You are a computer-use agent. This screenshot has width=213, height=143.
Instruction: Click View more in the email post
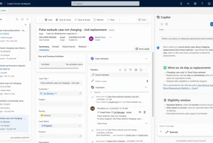click(x=103, y=123)
